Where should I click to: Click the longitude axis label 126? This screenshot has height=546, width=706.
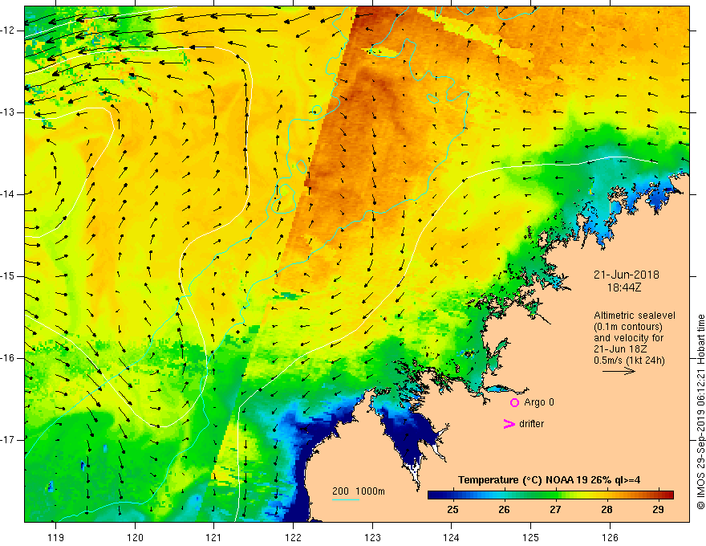coord(610,537)
